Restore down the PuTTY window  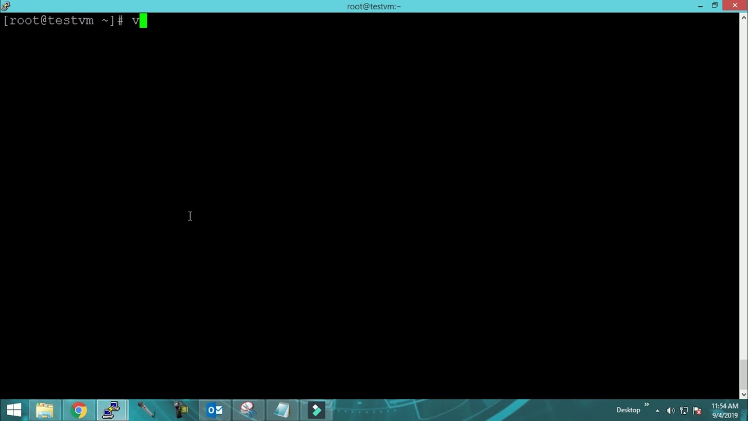(714, 6)
